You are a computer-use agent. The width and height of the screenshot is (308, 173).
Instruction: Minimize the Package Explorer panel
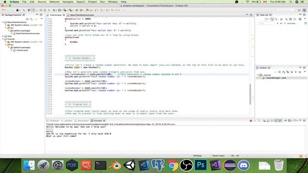[x=37, y=15]
